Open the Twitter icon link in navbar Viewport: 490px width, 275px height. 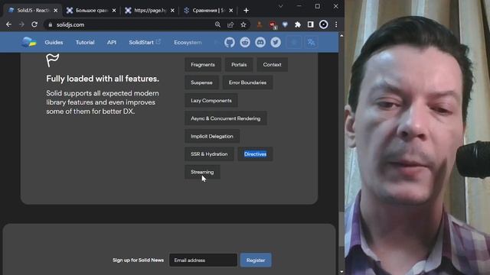pyautogui.click(x=276, y=42)
